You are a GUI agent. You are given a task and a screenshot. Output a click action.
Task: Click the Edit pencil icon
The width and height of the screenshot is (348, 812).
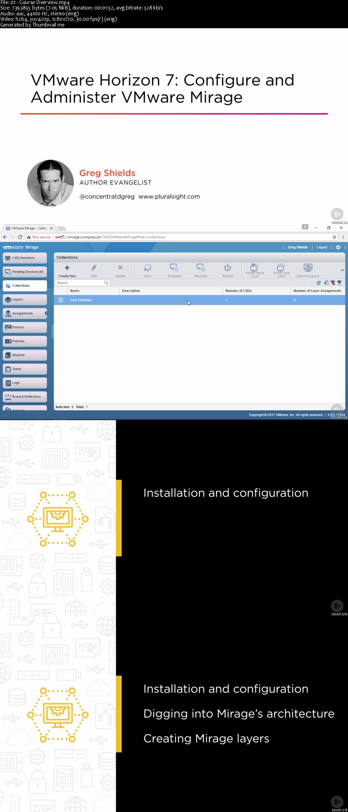[x=94, y=268]
